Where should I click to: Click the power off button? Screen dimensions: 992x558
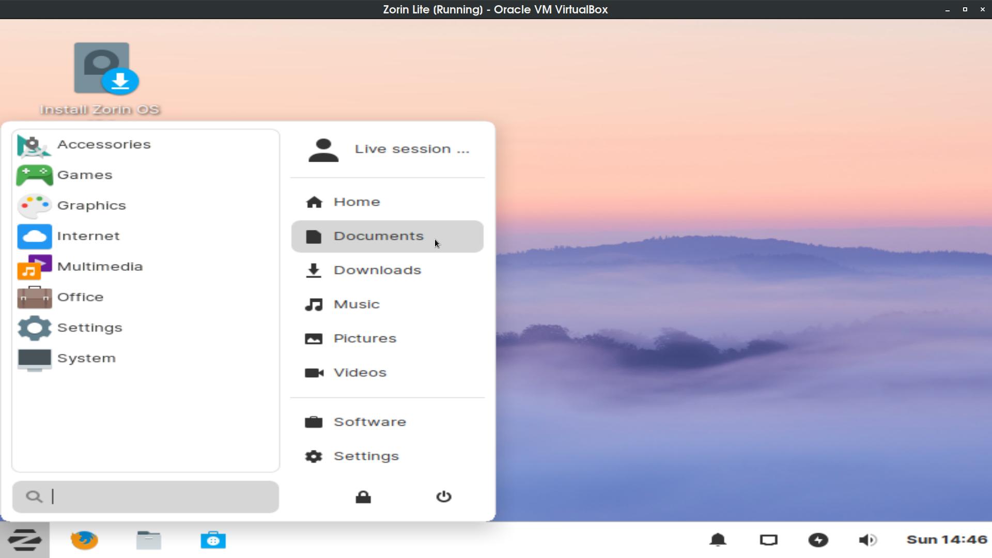tap(443, 497)
